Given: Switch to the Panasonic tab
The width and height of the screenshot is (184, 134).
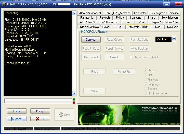Looking at the screenshot, I should point(87,18).
